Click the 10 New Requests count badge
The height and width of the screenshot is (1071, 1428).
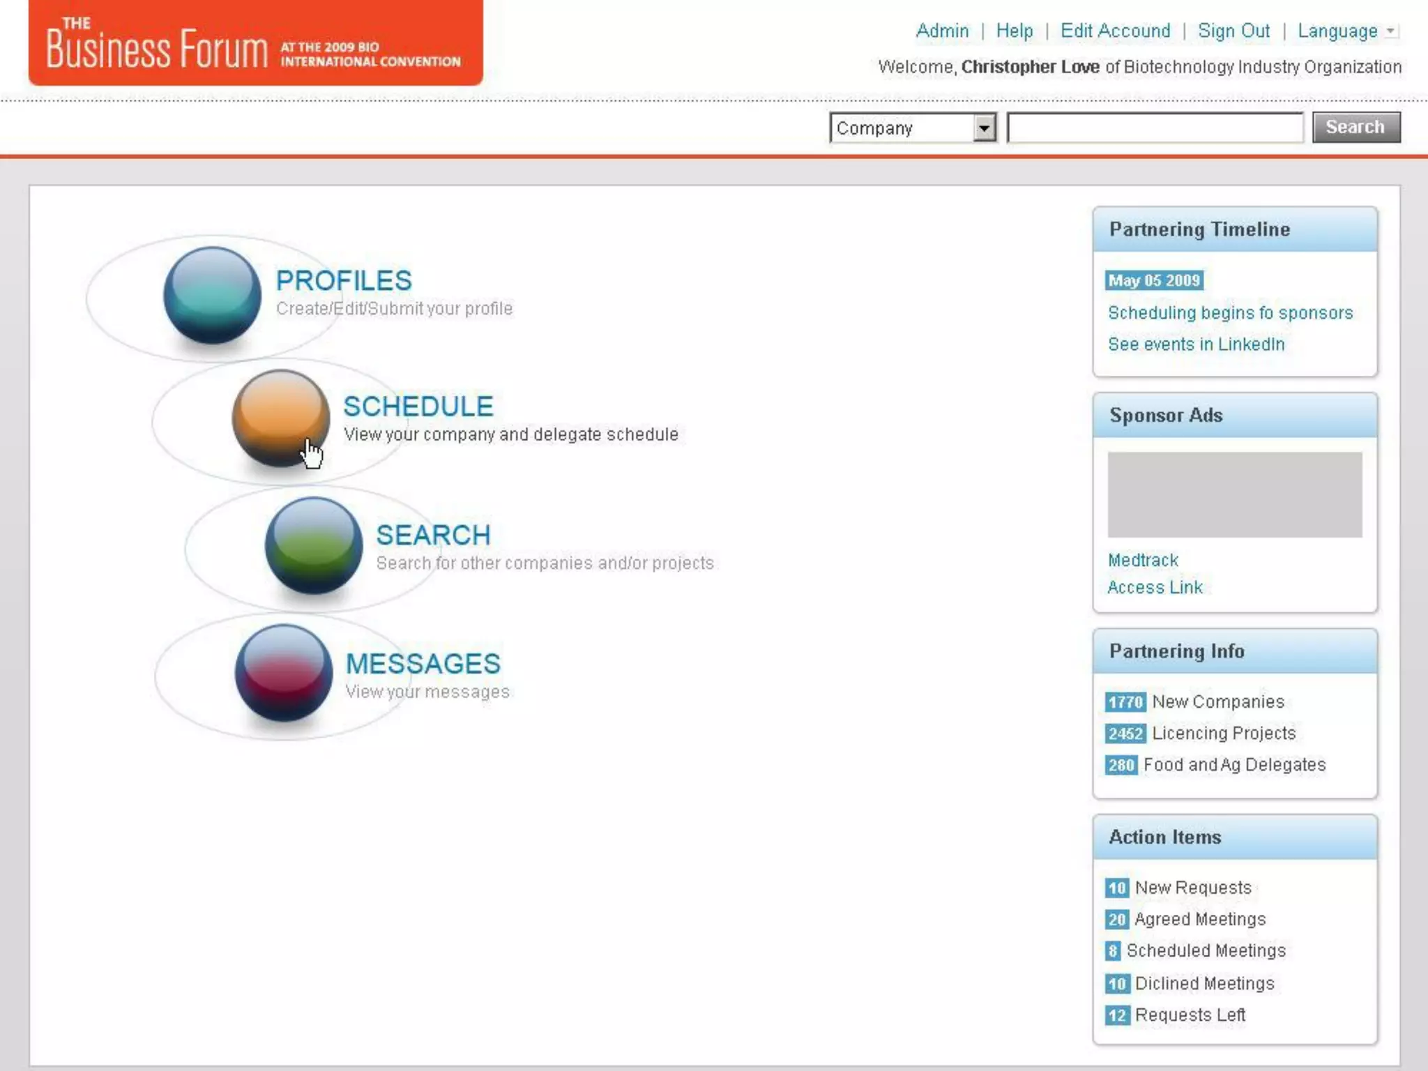coord(1117,888)
